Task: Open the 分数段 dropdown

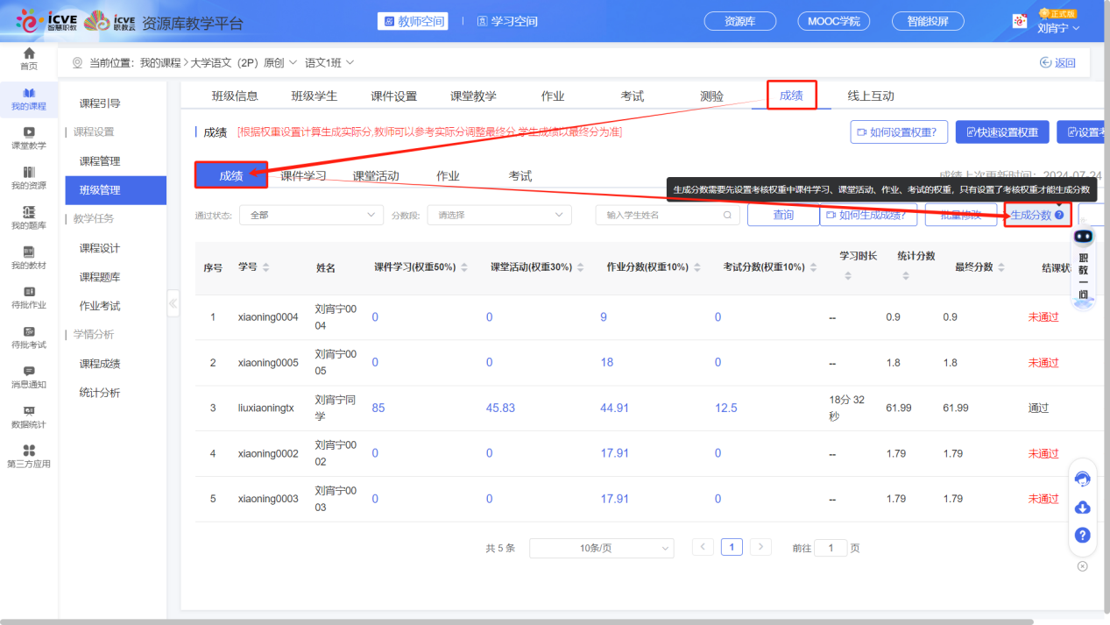Action: pyautogui.click(x=498, y=215)
